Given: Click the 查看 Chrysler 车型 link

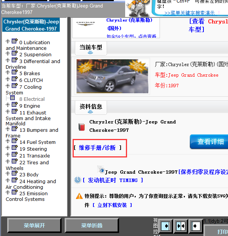Looking at the screenshot, I should pos(208,25).
